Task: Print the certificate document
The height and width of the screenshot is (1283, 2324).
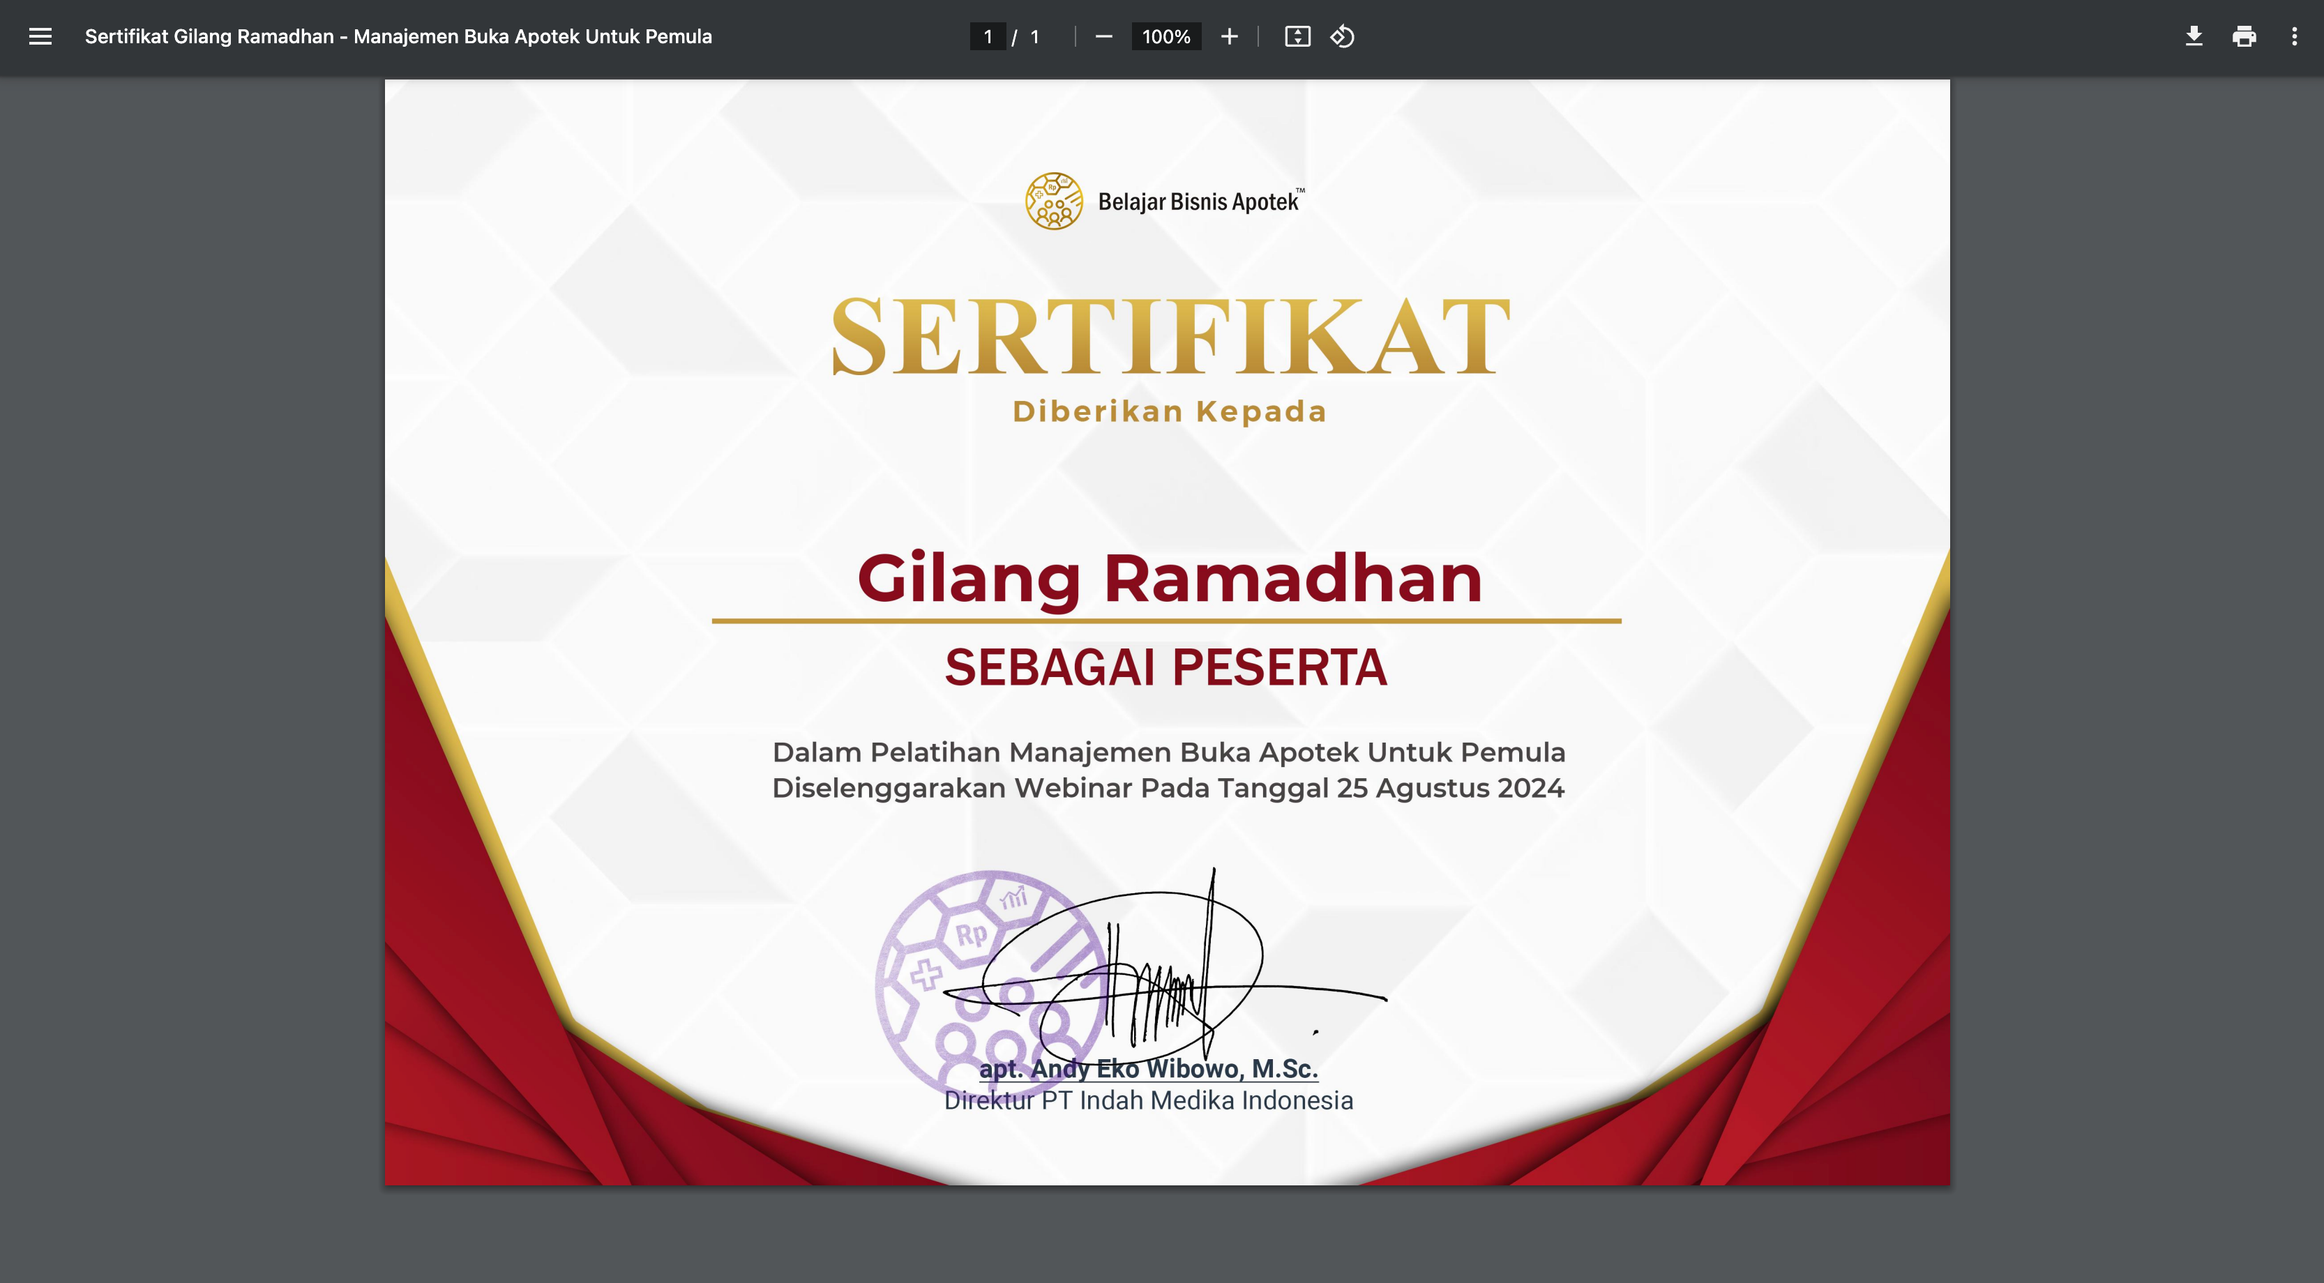Action: point(2244,37)
